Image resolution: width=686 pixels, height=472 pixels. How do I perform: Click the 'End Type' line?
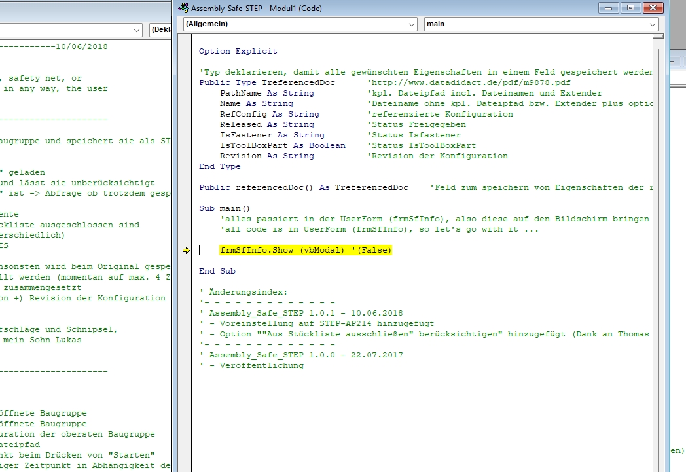point(220,167)
